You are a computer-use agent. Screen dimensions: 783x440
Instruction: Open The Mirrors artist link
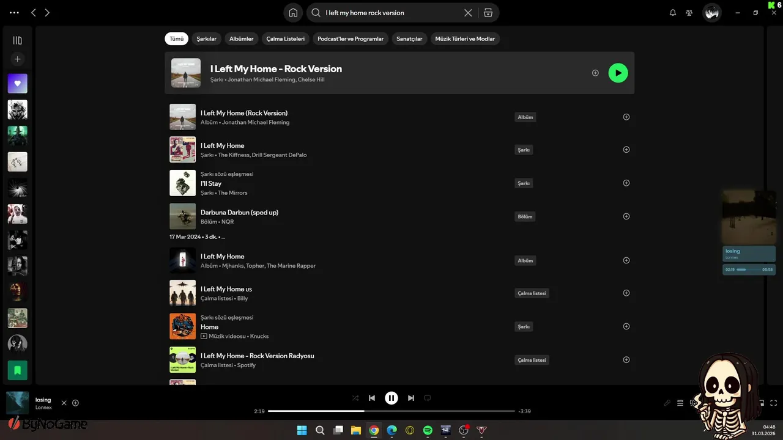[232, 193]
